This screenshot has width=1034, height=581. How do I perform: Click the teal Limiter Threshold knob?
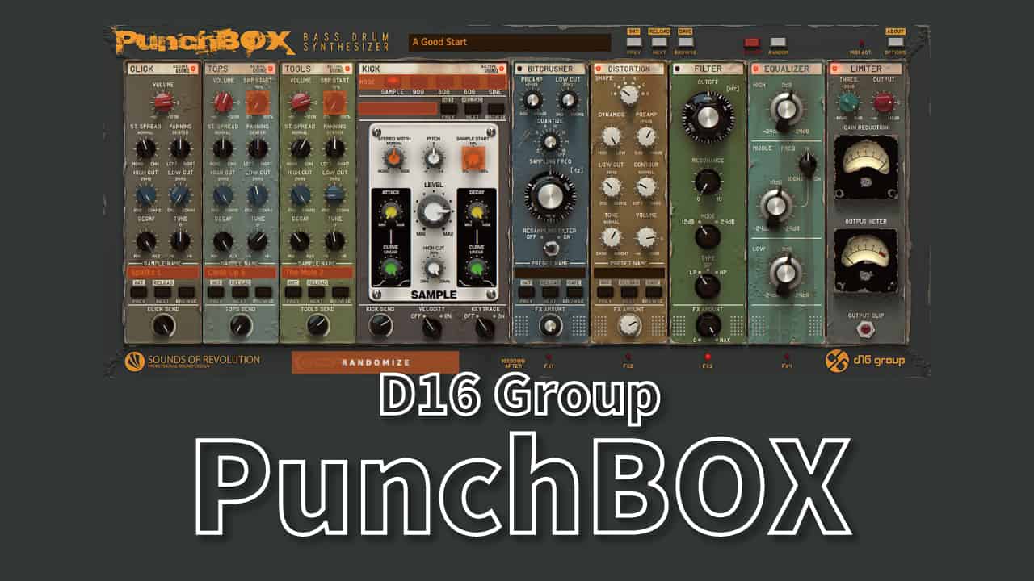tap(848, 102)
